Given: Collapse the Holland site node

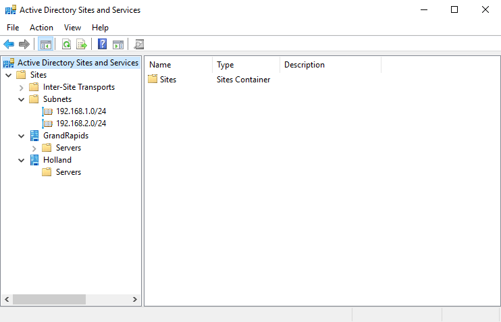Looking at the screenshot, I should click(22, 160).
